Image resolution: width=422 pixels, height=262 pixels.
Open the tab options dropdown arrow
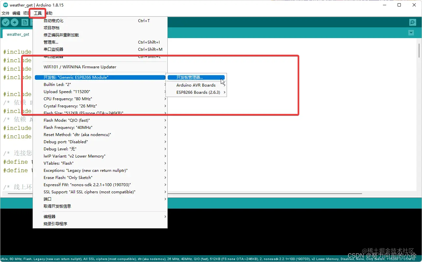click(x=411, y=33)
